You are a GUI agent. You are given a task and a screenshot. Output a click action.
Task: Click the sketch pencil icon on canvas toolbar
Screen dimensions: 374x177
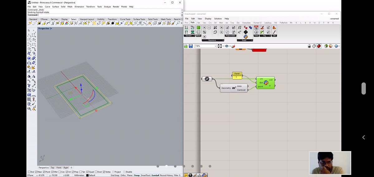coord(233,46)
